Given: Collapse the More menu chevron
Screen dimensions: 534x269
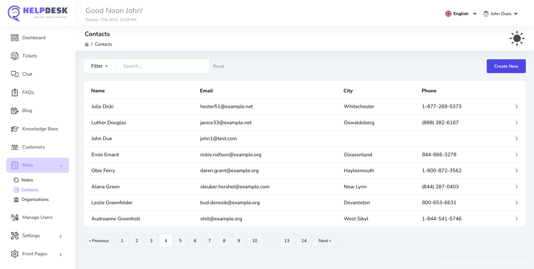Looking at the screenshot, I should (61, 166).
